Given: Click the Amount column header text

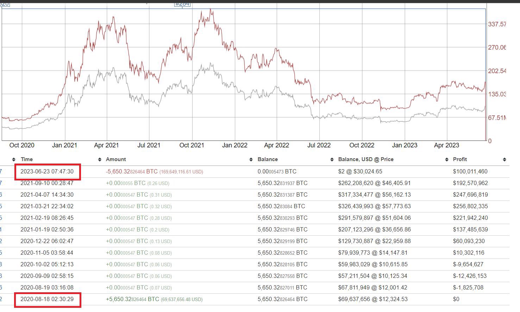Looking at the screenshot, I should (x=116, y=159).
